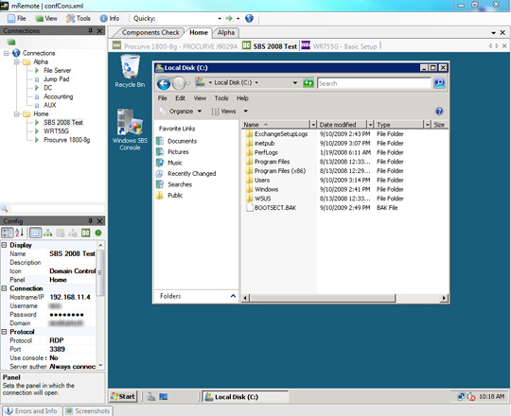This screenshot has height=416, width=511.
Task: Switch to the Components Check tab
Action: (150, 32)
